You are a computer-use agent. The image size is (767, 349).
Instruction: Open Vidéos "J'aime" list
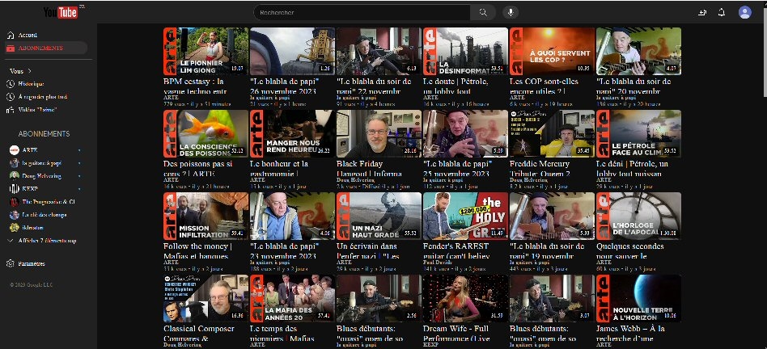38,110
